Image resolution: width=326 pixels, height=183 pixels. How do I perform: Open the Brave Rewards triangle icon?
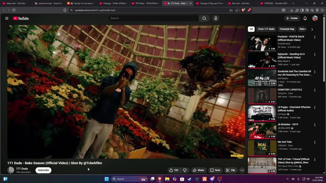(x=248, y=10)
